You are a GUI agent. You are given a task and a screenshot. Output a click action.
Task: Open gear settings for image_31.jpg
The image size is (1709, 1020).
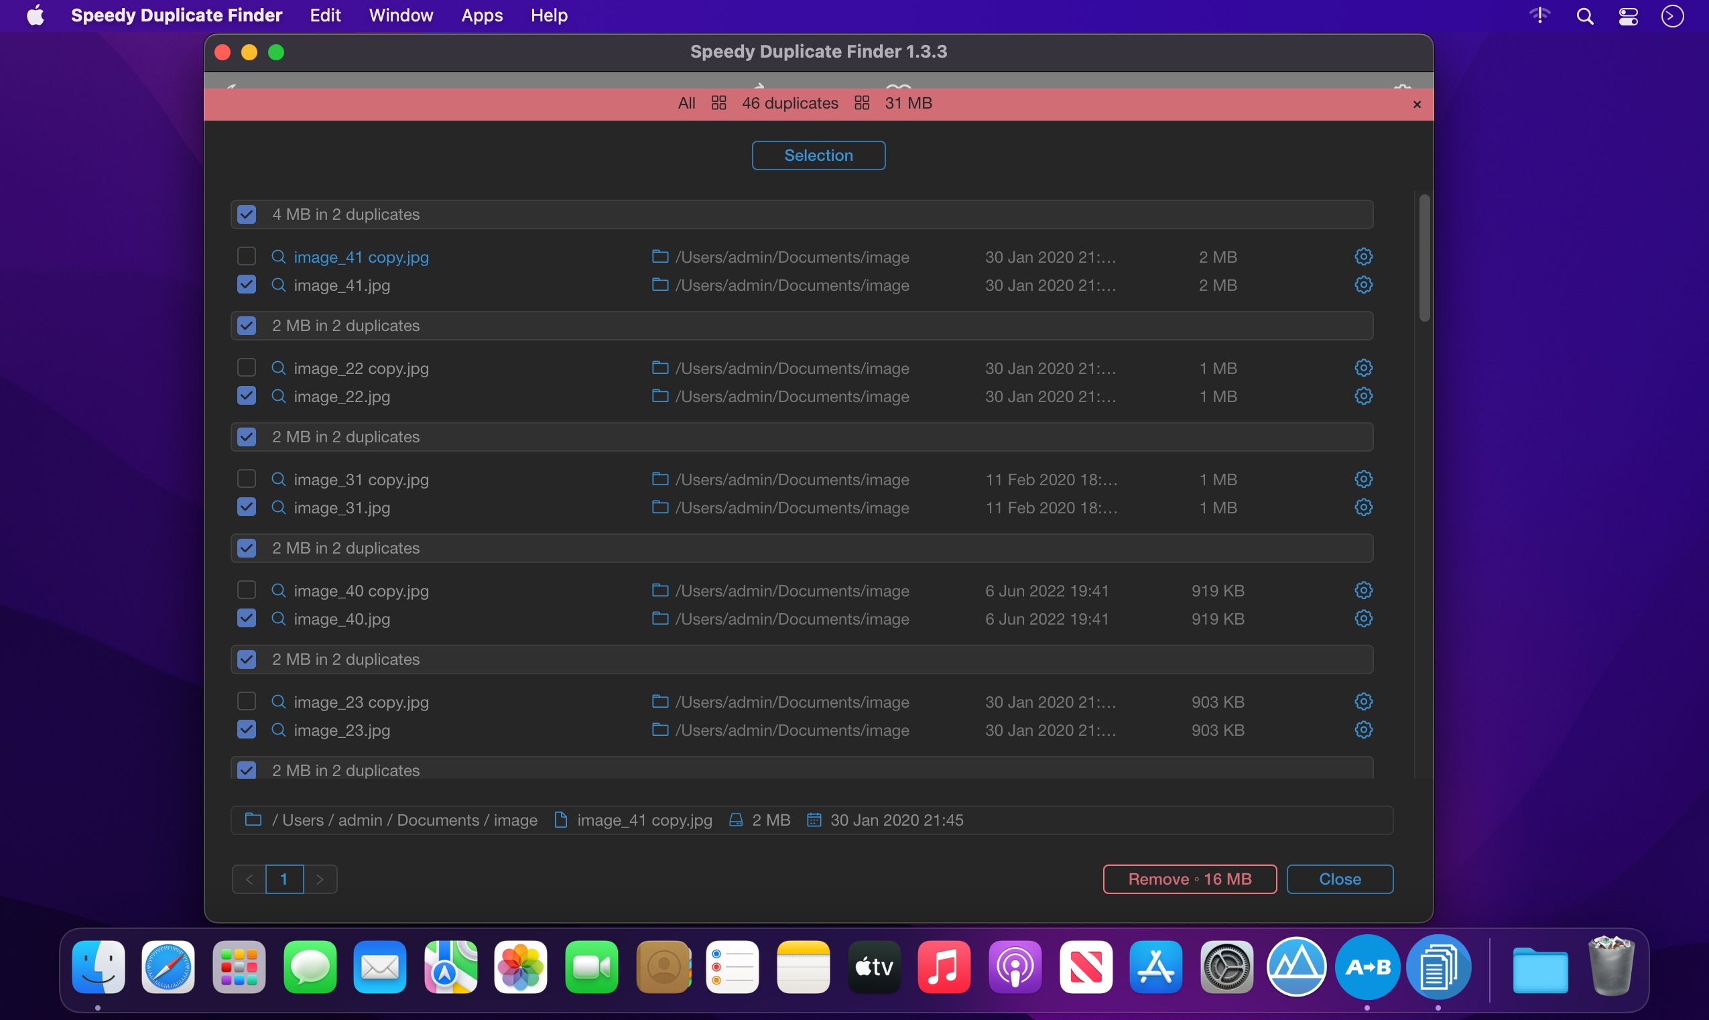point(1363,507)
